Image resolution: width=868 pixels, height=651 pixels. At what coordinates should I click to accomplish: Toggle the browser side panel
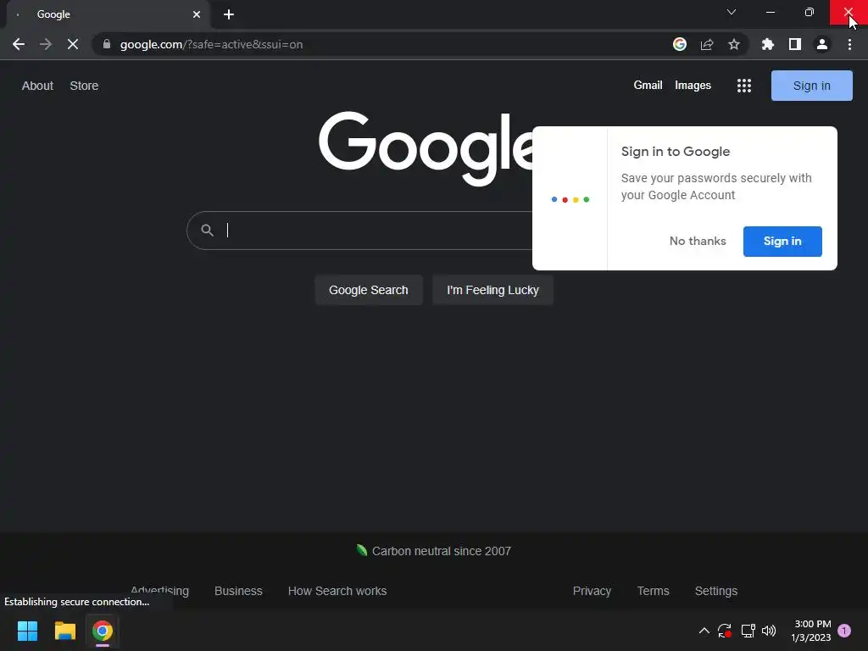tap(795, 44)
